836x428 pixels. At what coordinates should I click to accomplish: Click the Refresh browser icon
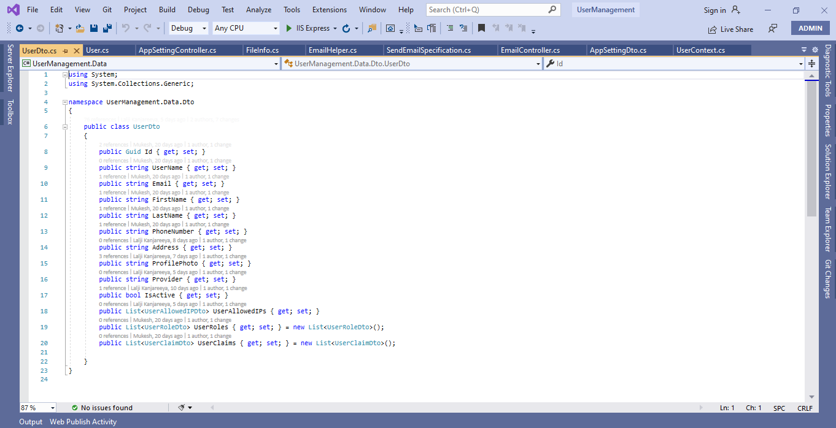(346, 28)
